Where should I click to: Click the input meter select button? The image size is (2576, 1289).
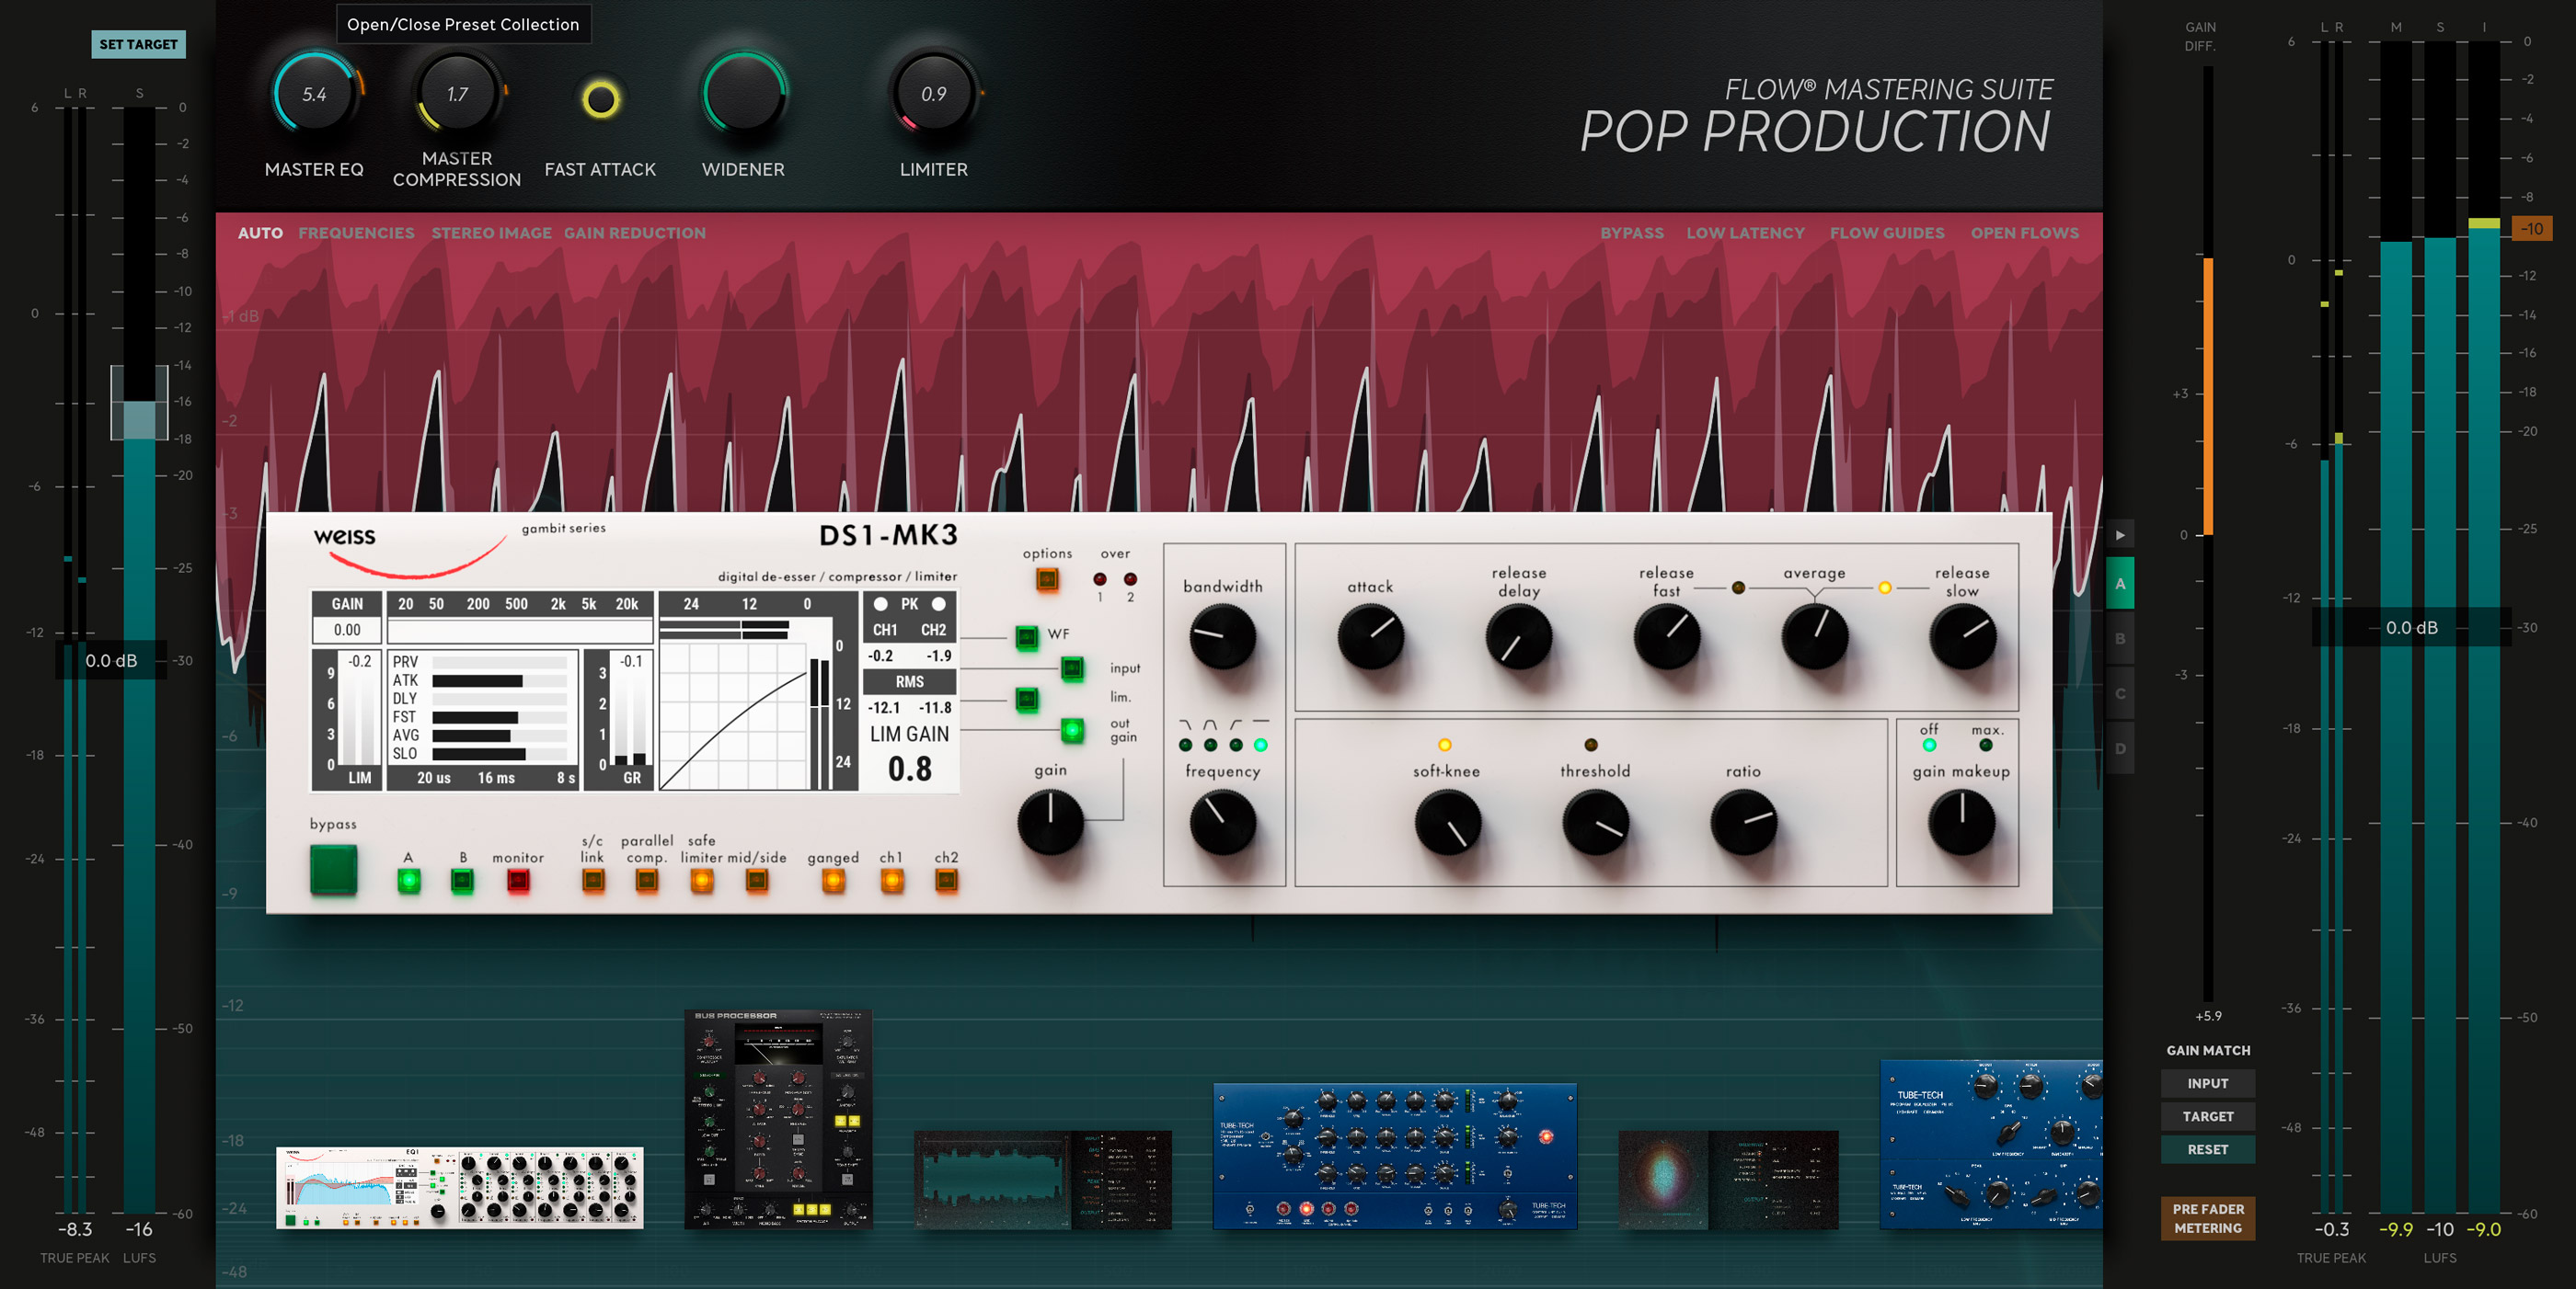pyautogui.click(x=1072, y=667)
